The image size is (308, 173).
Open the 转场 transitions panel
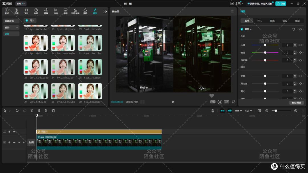pyautogui.click(x=56, y=11)
